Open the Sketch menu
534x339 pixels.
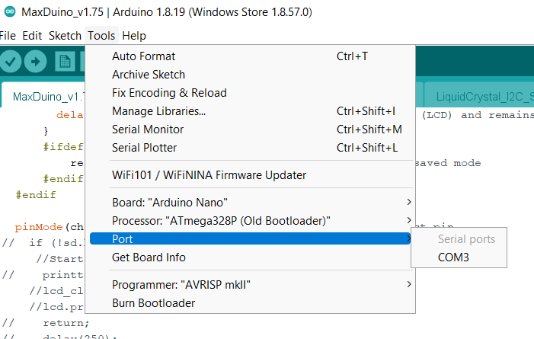click(65, 36)
